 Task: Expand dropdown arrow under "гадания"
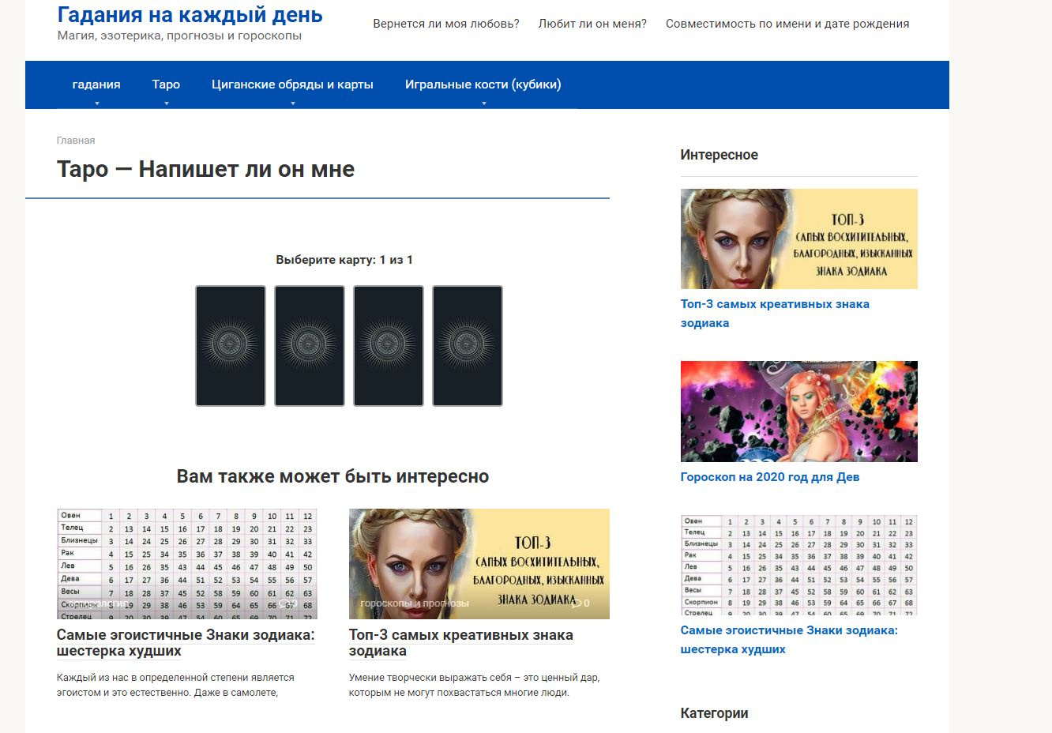pyautogui.click(x=97, y=103)
